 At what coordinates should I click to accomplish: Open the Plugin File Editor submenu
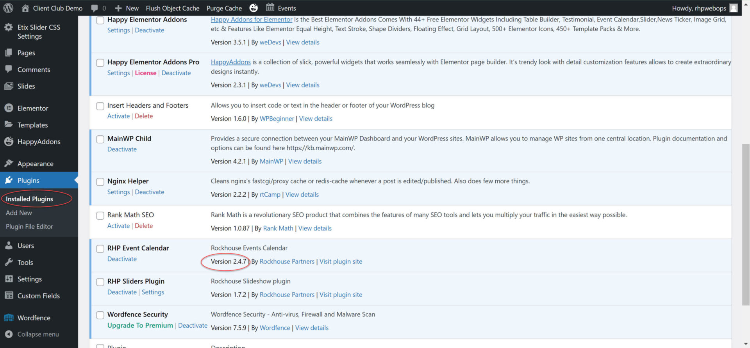pyautogui.click(x=29, y=227)
